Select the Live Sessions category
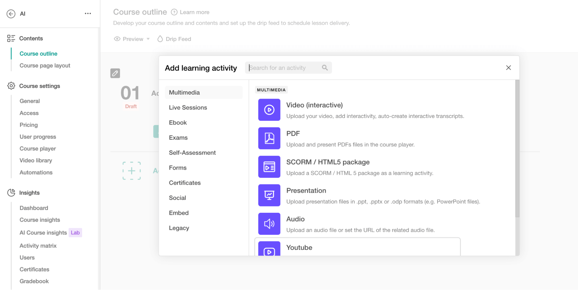 [188, 108]
